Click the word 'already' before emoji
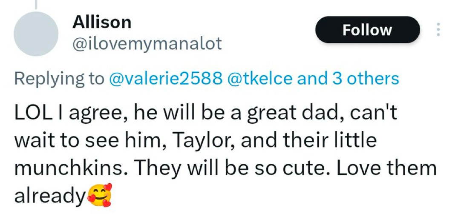The height and width of the screenshot is (216, 461). 50,196
